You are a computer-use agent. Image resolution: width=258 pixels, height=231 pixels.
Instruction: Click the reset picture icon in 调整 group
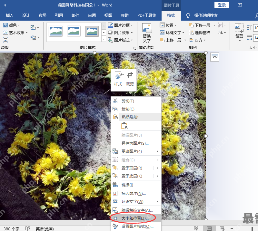coord(35,38)
